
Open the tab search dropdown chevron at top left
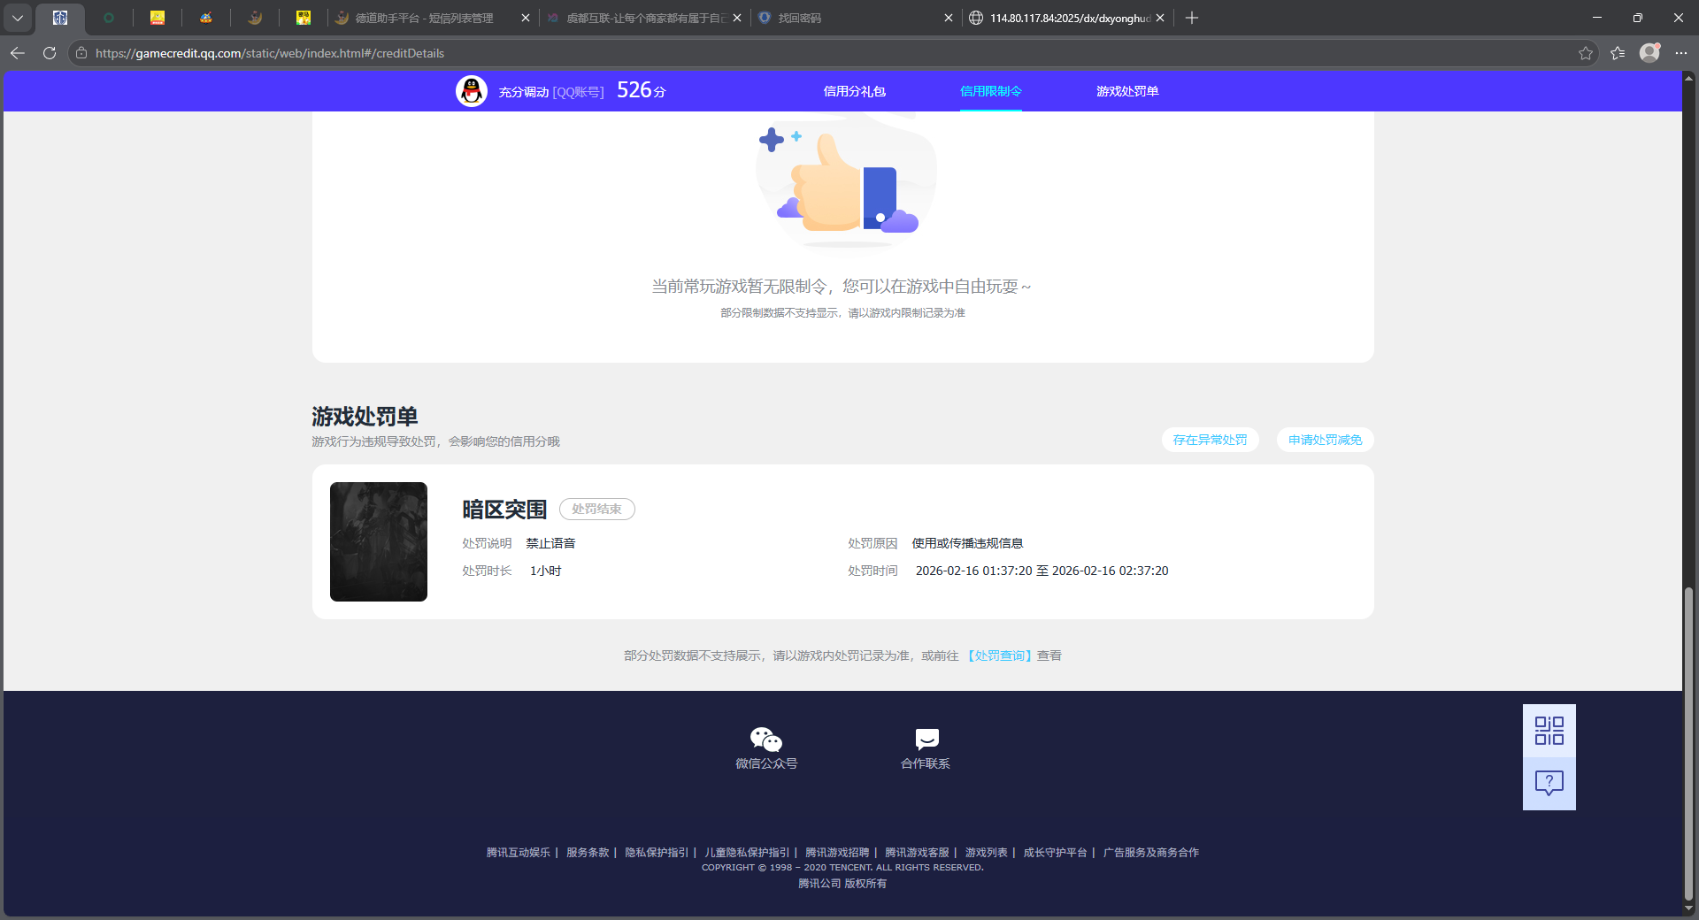(18, 18)
